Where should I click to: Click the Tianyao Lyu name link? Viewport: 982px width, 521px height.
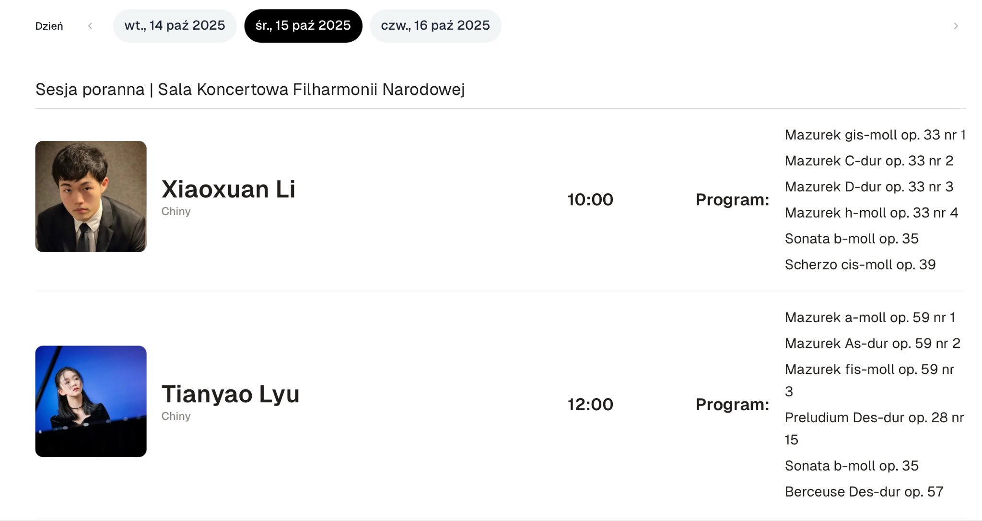[230, 394]
